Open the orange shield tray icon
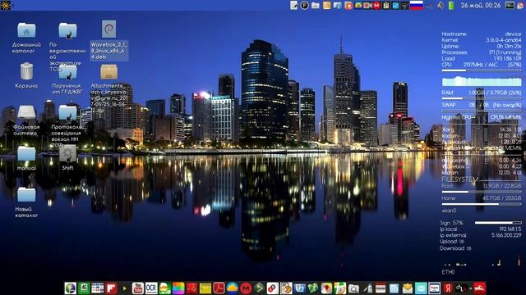Screen dimensions: 526x295 click(348, 6)
